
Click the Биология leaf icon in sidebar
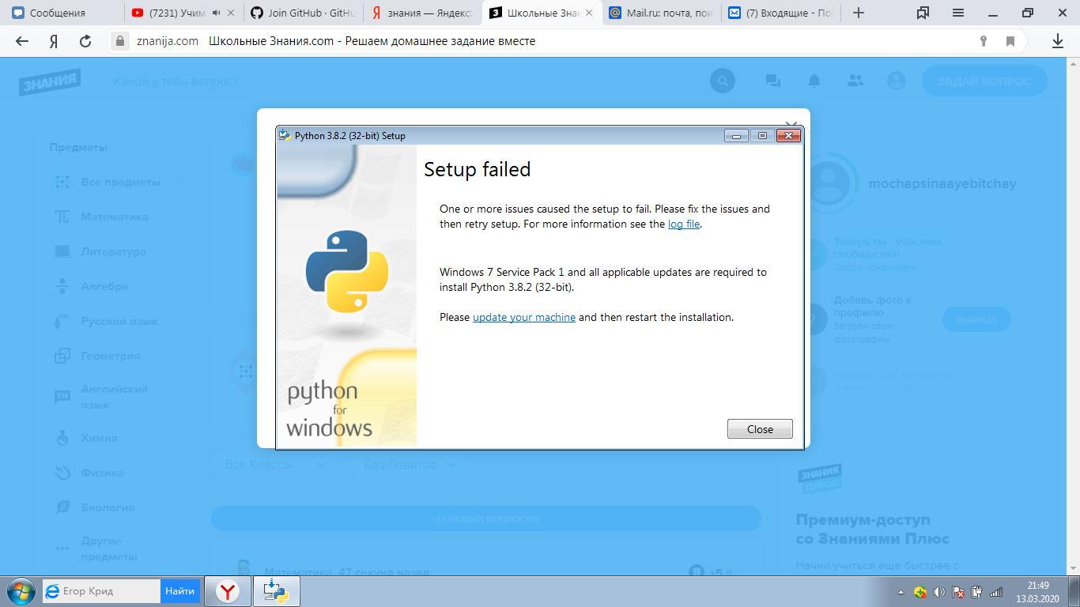(x=62, y=507)
